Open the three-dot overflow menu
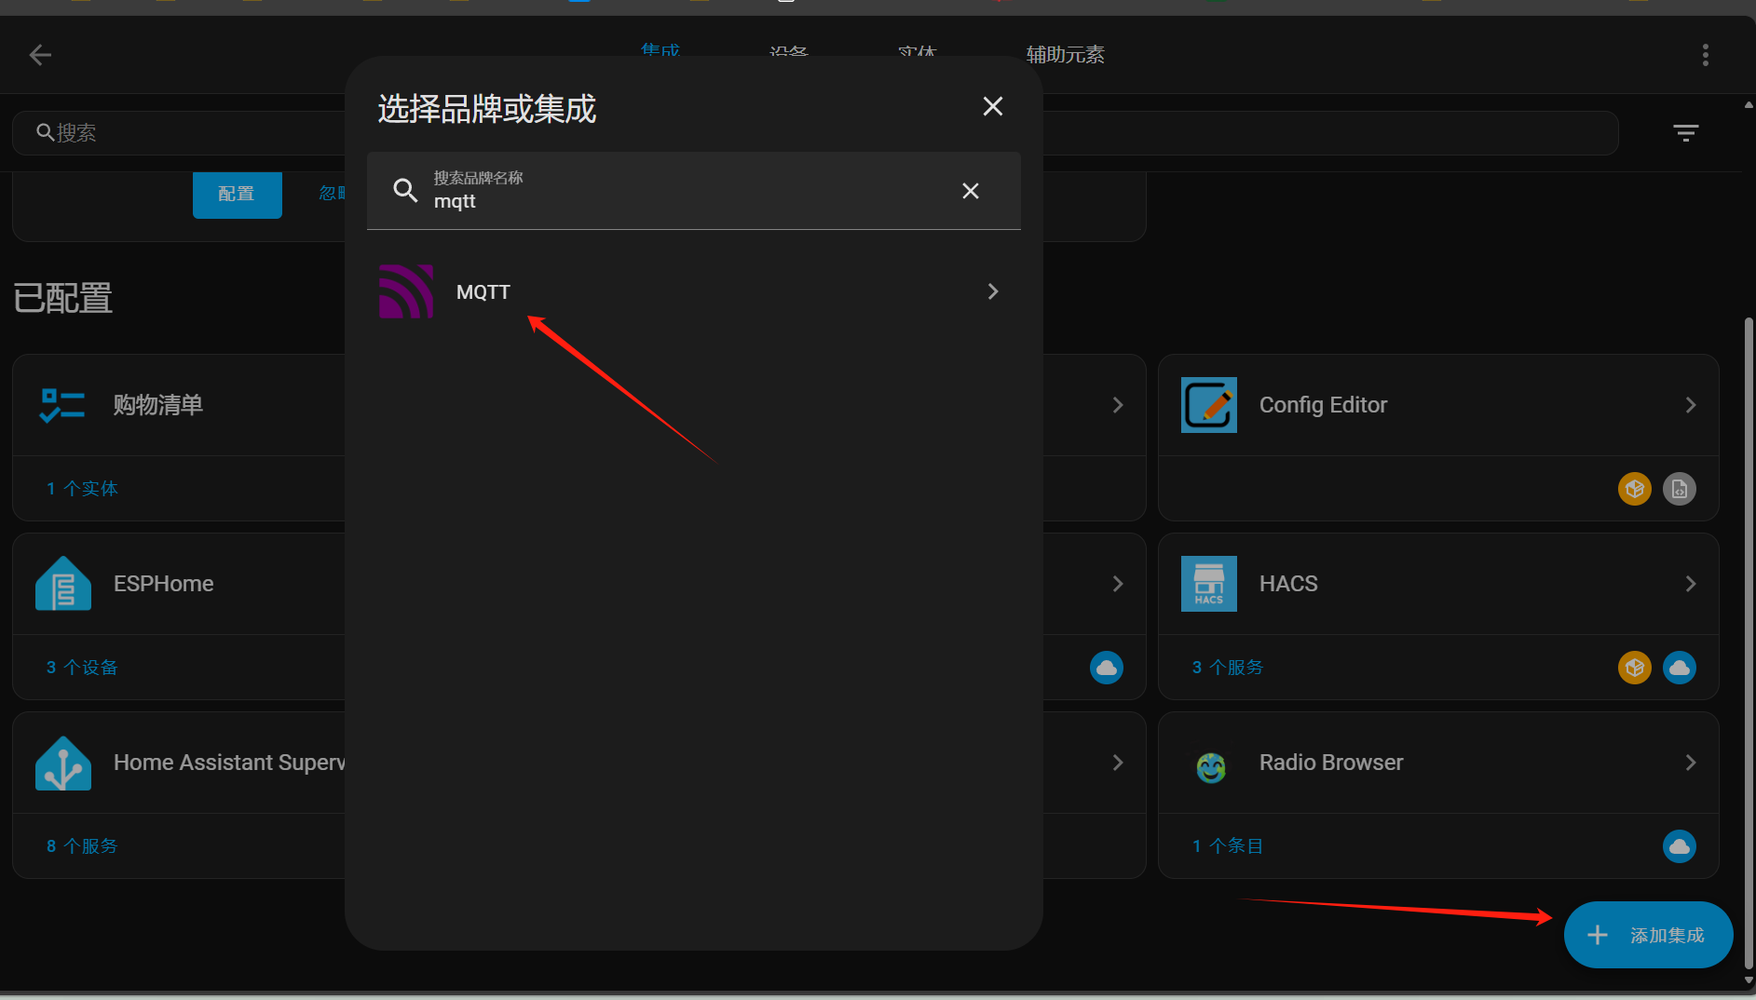Screen dimensions: 1756x1000 [x=1706, y=55]
